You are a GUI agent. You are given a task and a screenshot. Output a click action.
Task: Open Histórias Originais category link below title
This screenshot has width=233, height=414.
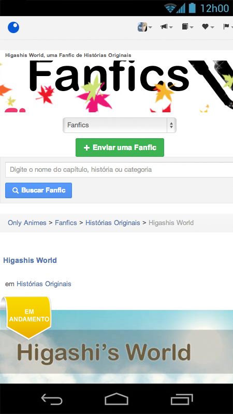(44, 284)
